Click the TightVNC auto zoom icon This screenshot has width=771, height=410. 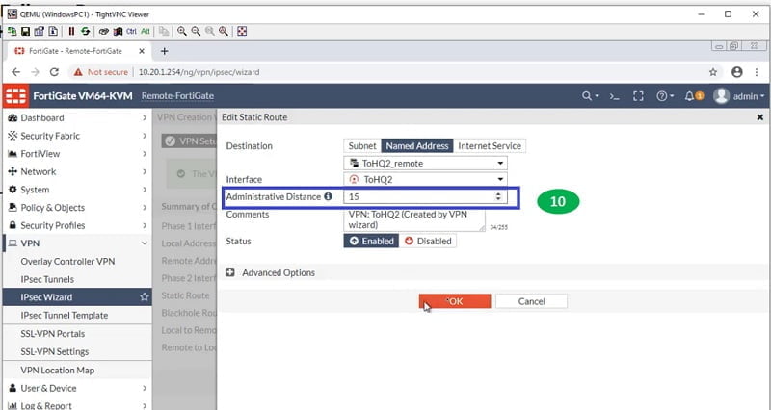(x=224, y=31)
